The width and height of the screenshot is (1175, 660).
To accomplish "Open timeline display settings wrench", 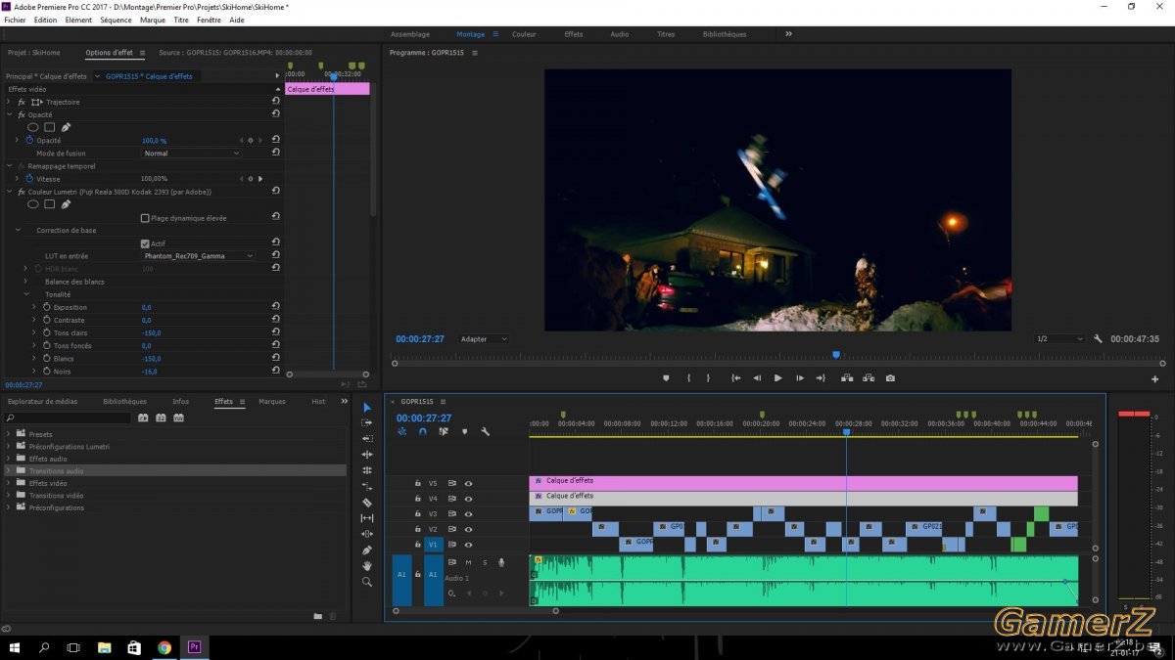I will click(x=485, y=431).
